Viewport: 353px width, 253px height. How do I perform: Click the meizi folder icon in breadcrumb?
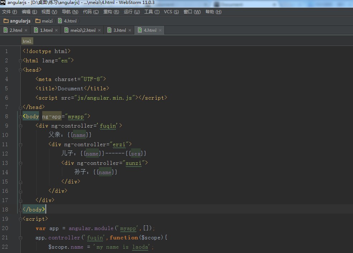click(38, 21)
